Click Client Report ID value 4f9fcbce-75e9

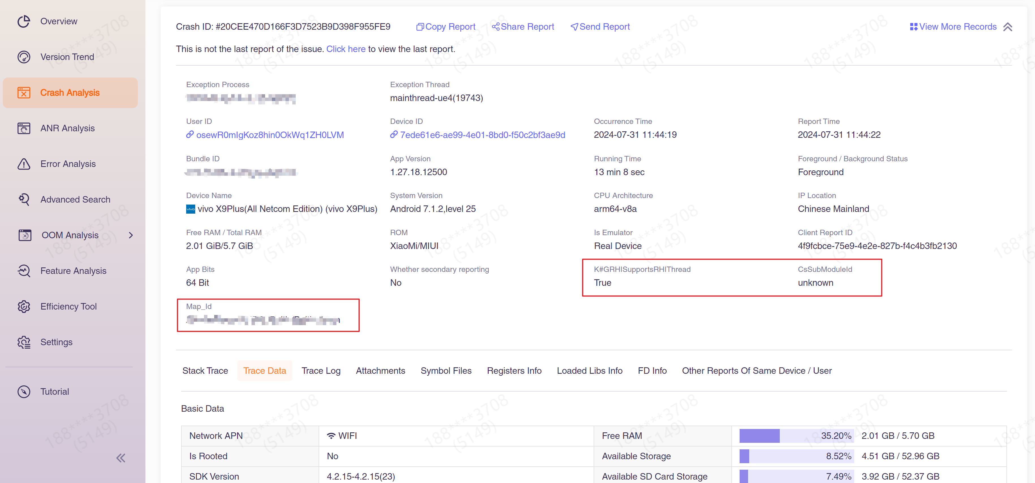click(877, 246)
